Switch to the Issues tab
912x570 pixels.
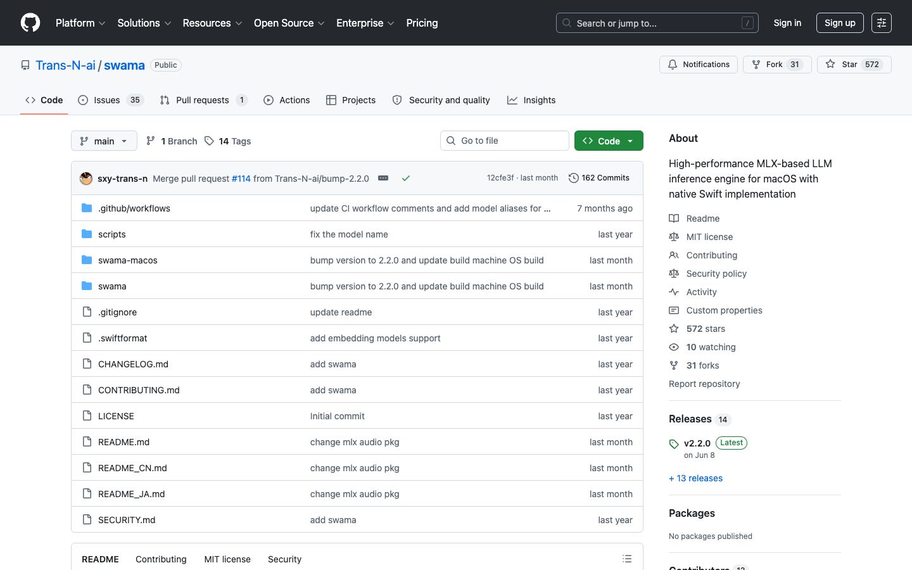point(111,100)
